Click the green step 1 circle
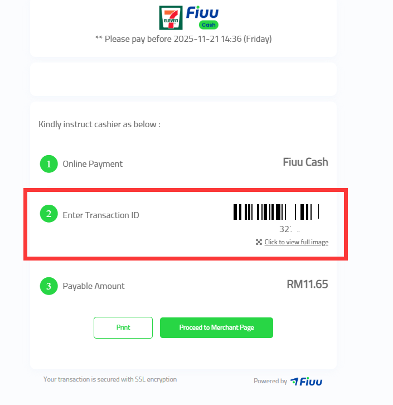Viewport: 393px width, 405px height. coord(49,164)
